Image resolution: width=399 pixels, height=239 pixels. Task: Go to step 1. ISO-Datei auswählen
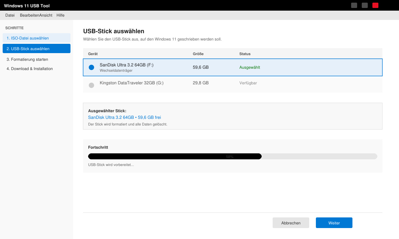click(37, 38)
